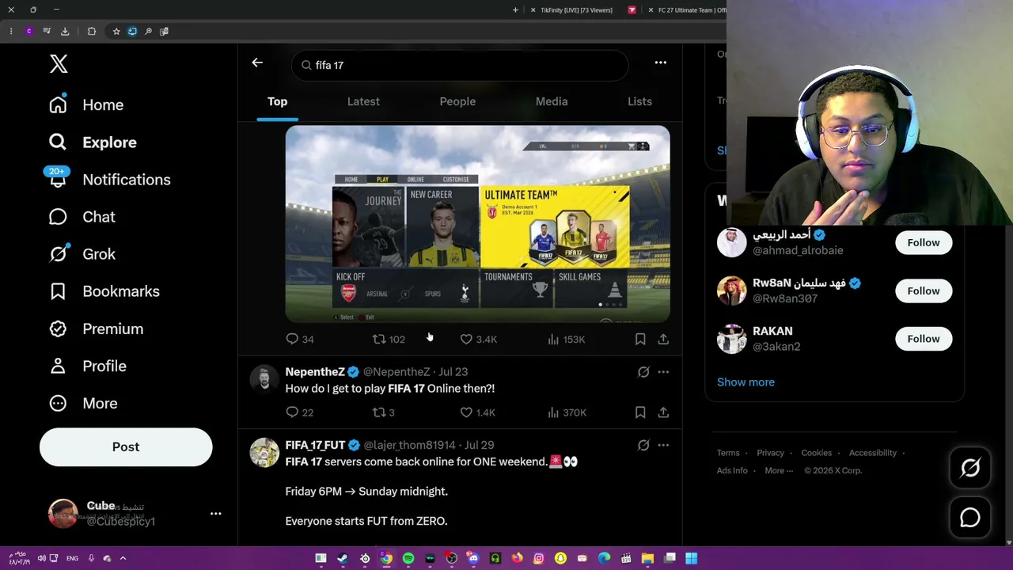Switch to the People tab

click(457, 101)
